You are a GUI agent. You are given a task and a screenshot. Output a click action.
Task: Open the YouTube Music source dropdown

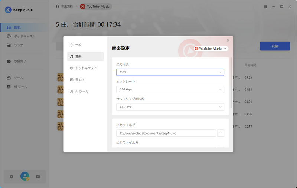click(x=211, y=49)
